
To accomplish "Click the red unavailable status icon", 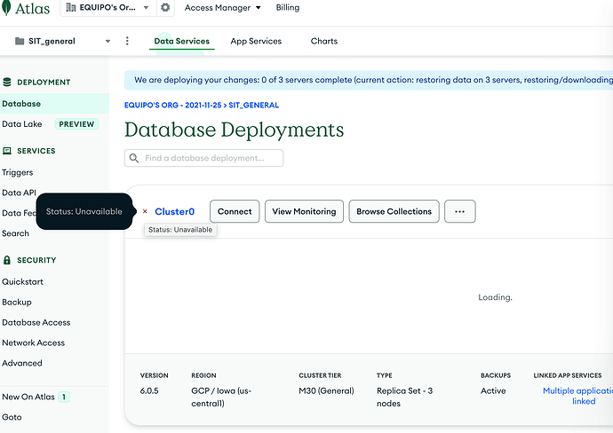I will tap(145, 212).
